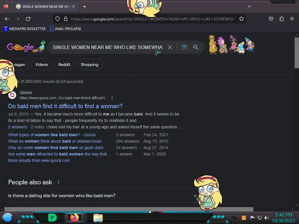This screenshot has width=299, height=224.
Task: Click the Quora URL breadcrumb text
Action: tap(63, 98)
